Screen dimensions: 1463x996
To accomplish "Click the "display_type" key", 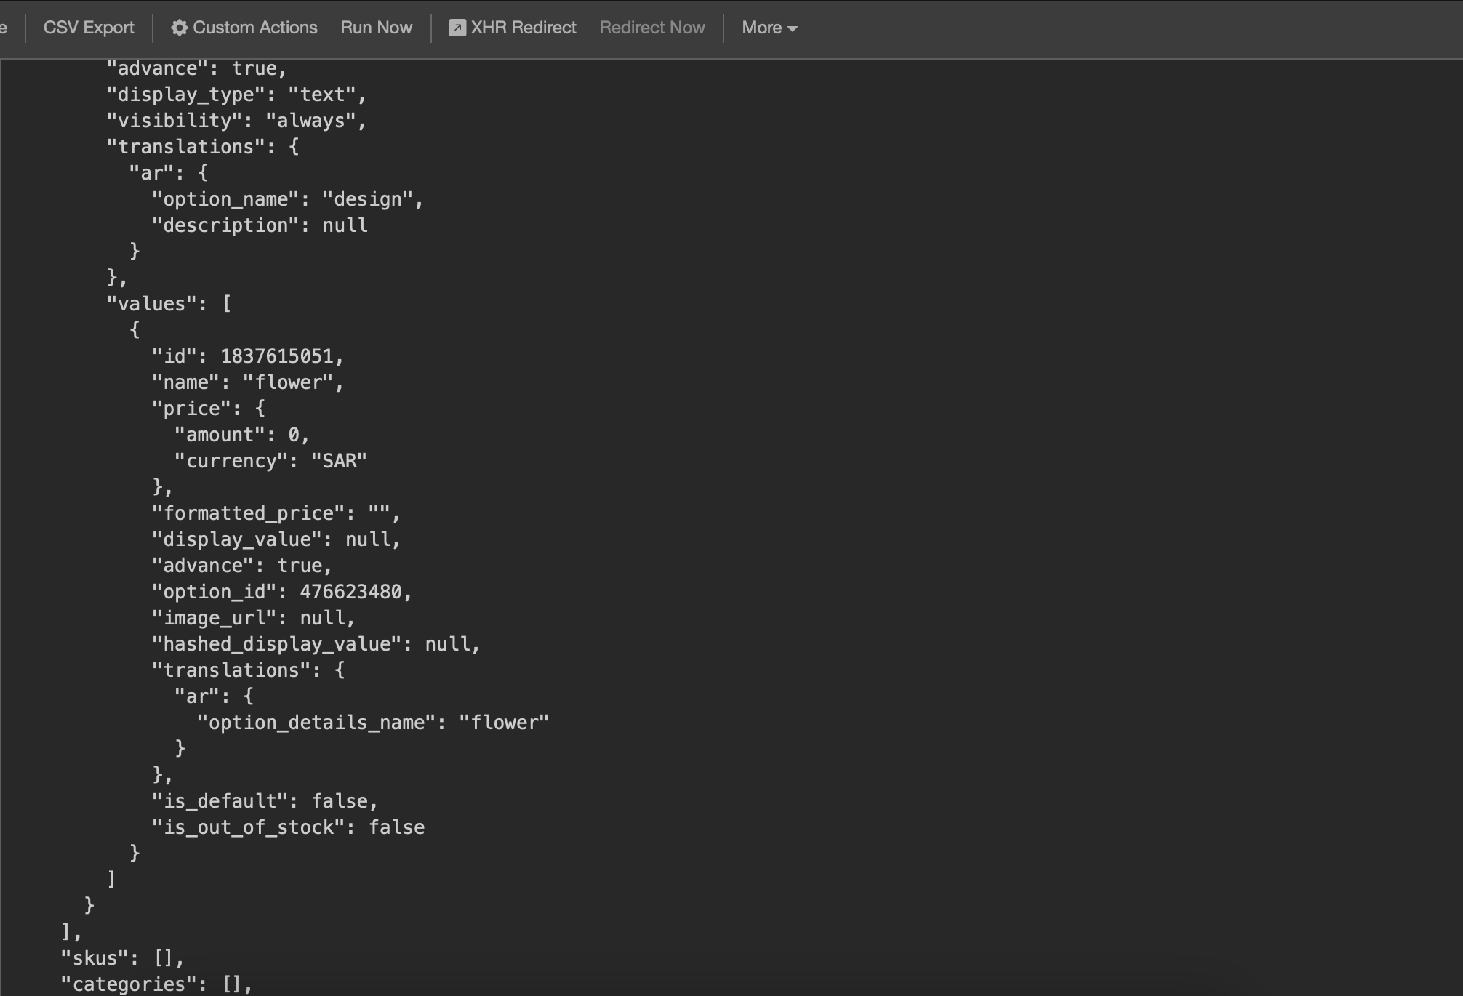I will click(186, 95).
